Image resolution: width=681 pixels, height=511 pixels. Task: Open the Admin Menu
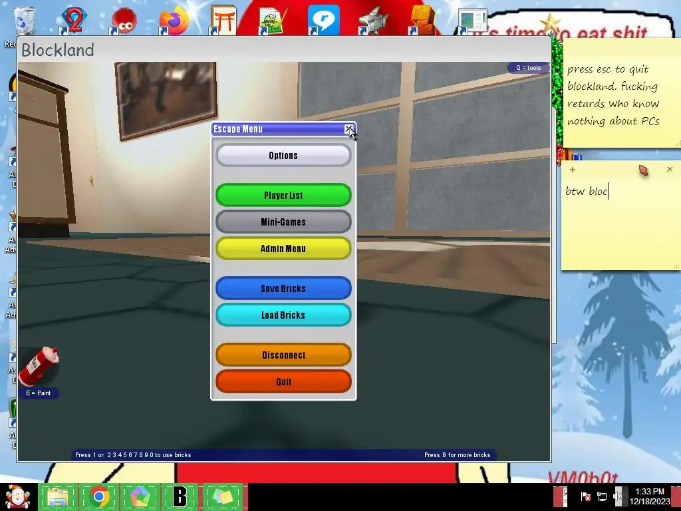(283, 248)
